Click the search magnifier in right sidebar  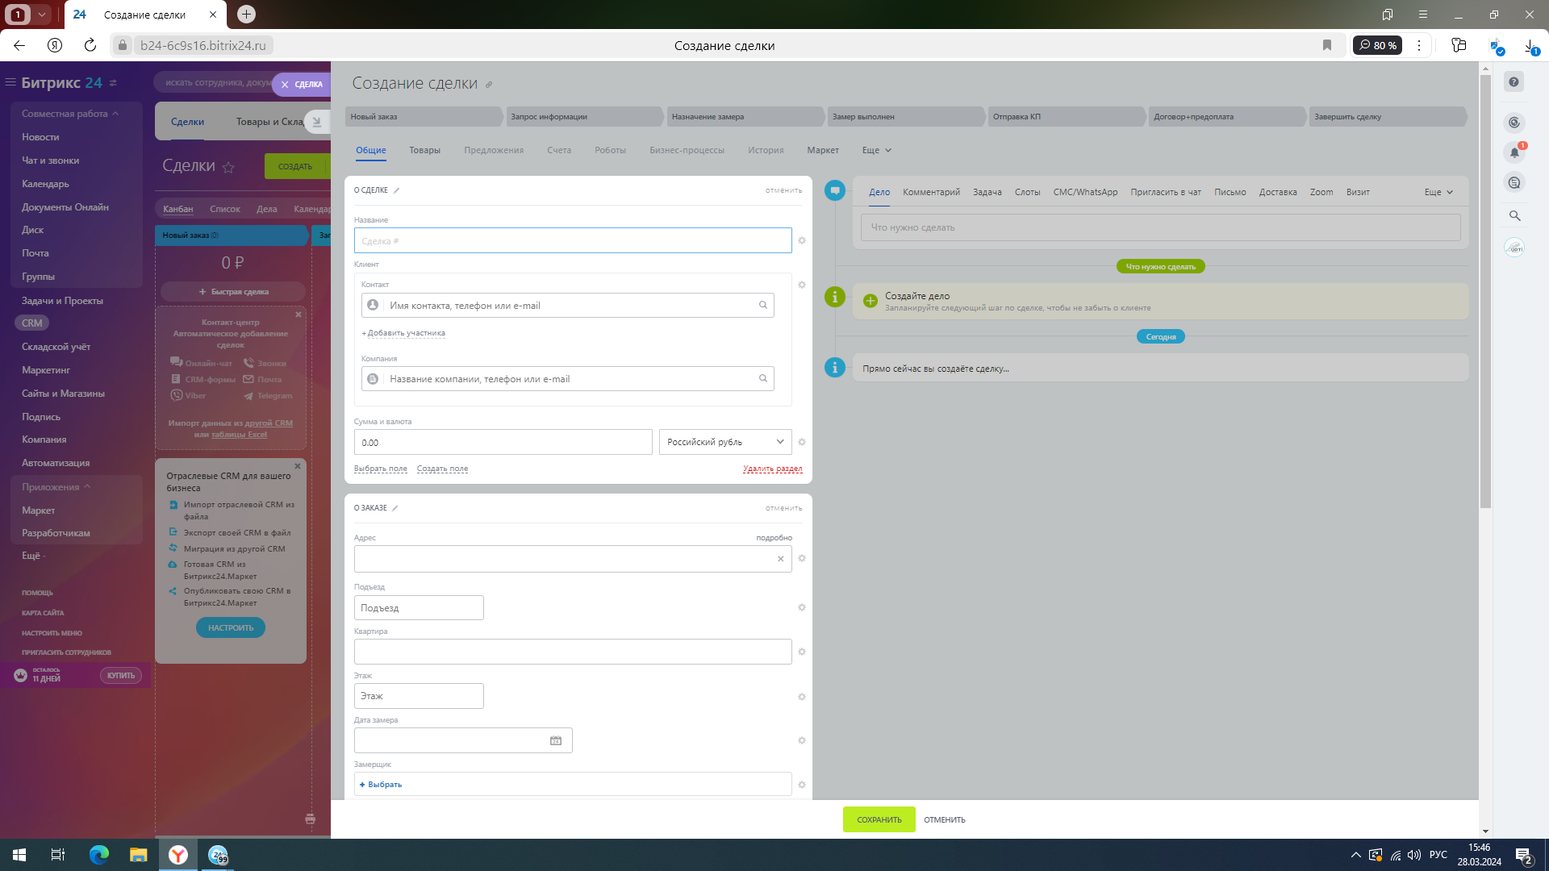point(1514,215)
